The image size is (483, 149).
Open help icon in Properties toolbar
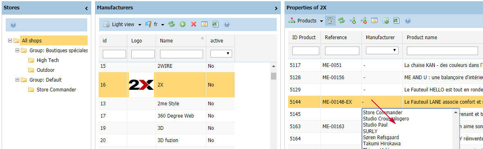408,20
